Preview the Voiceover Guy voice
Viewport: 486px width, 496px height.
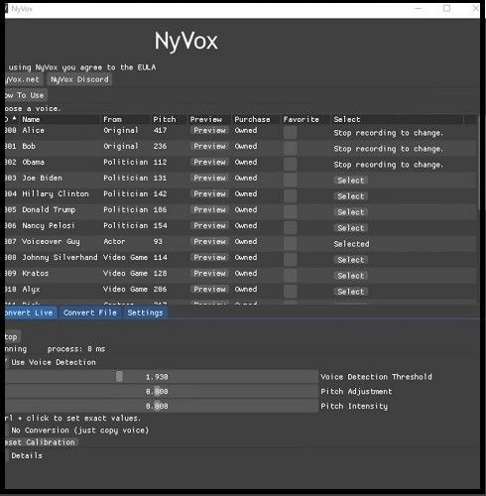pos(209,242)
